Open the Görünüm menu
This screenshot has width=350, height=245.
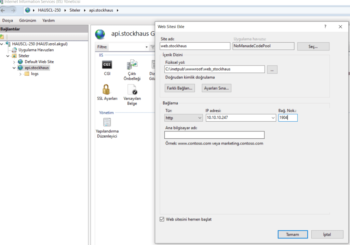(x=28, y=20)
